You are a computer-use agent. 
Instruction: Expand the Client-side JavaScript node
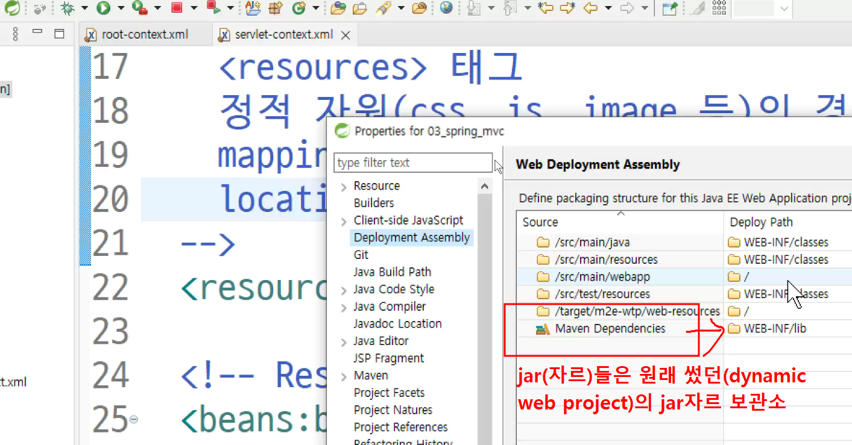(344, 221)
